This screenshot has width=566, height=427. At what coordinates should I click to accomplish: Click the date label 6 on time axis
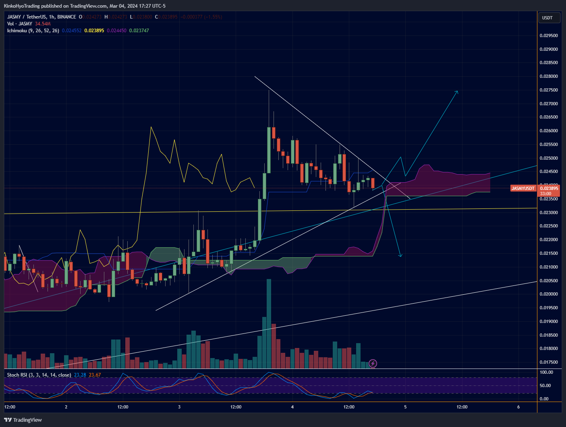[518, 407]
